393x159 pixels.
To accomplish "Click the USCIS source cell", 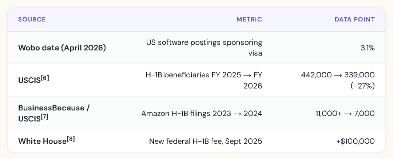I will pyautogui.click(x=34, y=80).
